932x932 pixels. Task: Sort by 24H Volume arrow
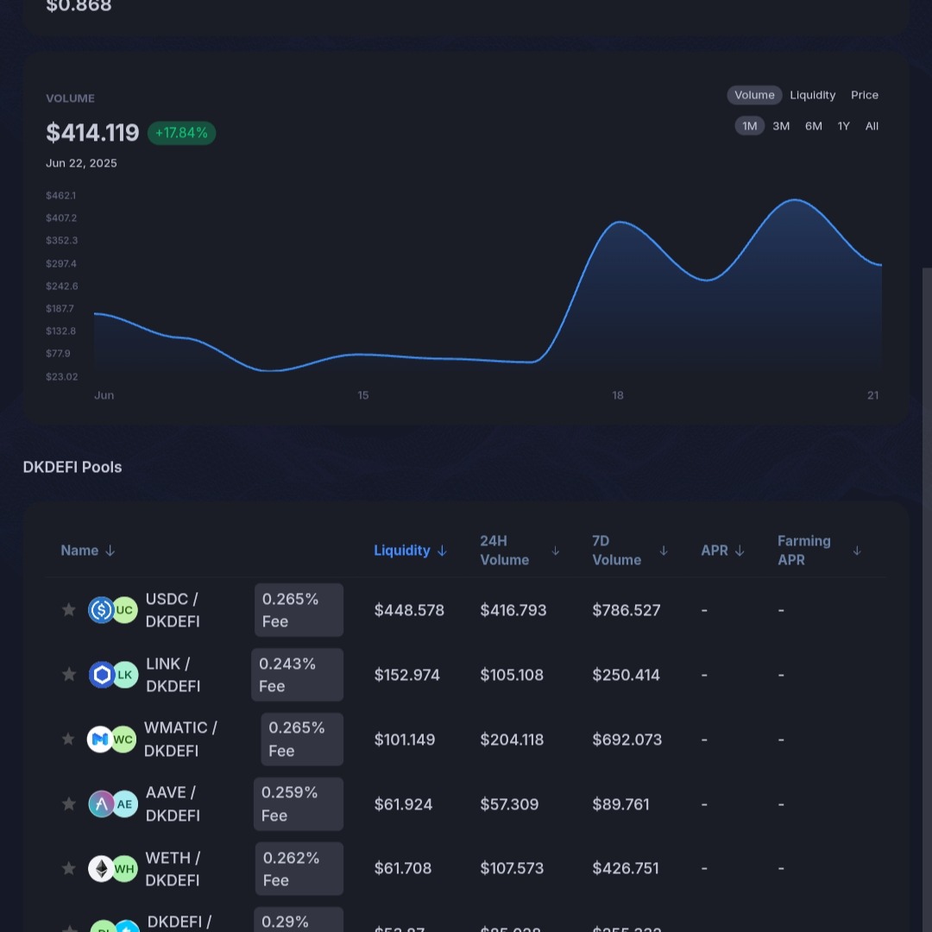tap(555, 551)
